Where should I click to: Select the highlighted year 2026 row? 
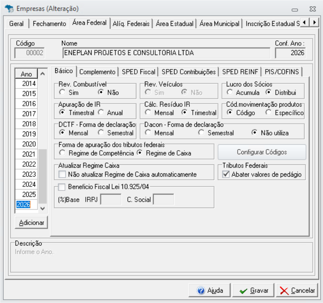[x=26, y=204]
